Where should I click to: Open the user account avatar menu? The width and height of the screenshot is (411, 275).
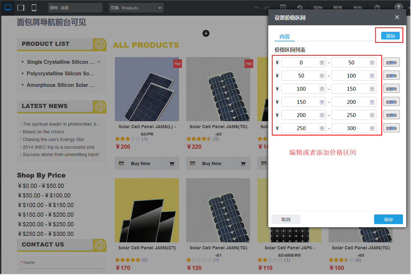tap(398, 8)
